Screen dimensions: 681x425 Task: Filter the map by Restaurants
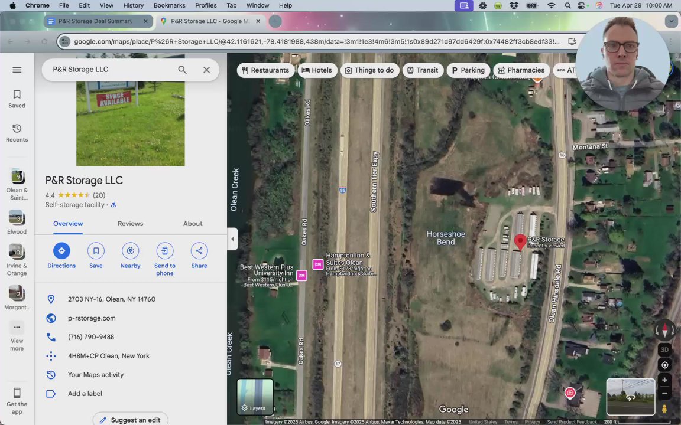point(265,70)
